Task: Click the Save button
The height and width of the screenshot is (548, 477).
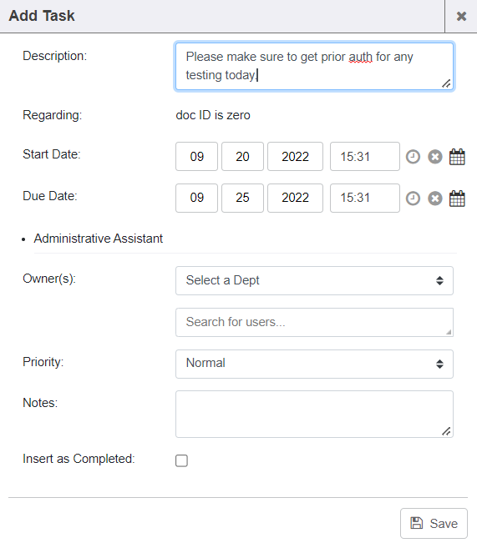Action: pyautogui.click(x=434, y=523)
